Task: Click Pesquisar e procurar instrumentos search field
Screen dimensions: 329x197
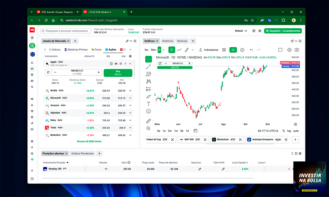Action: tap(66, 31)
